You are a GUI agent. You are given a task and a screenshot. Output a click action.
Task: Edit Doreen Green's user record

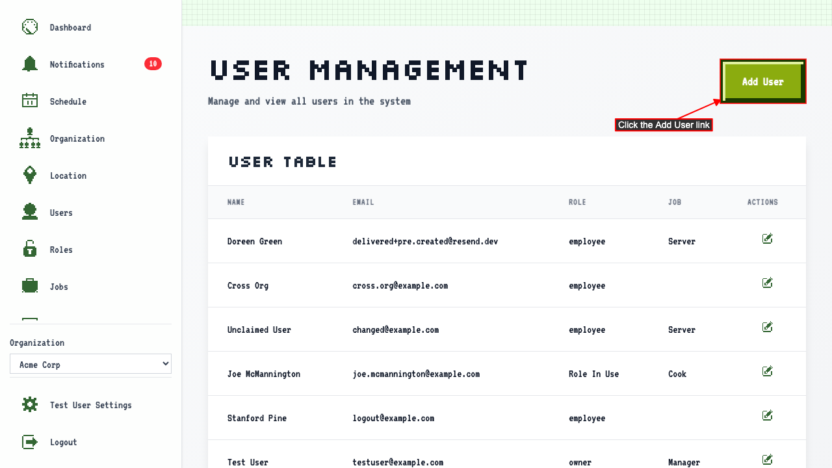tap(768, 239)
